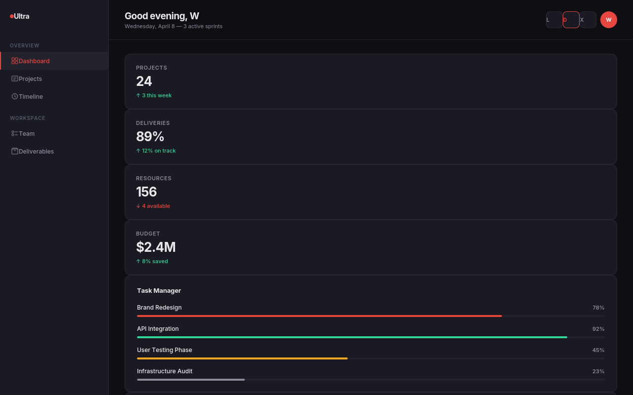Click the Deliverables box icon
The width and height of the screenshot is (633, 395).
[15, 151]
